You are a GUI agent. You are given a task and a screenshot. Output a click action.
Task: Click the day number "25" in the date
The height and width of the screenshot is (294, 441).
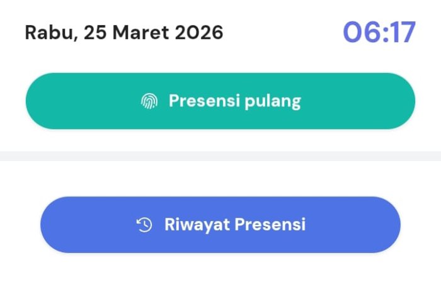96,32
